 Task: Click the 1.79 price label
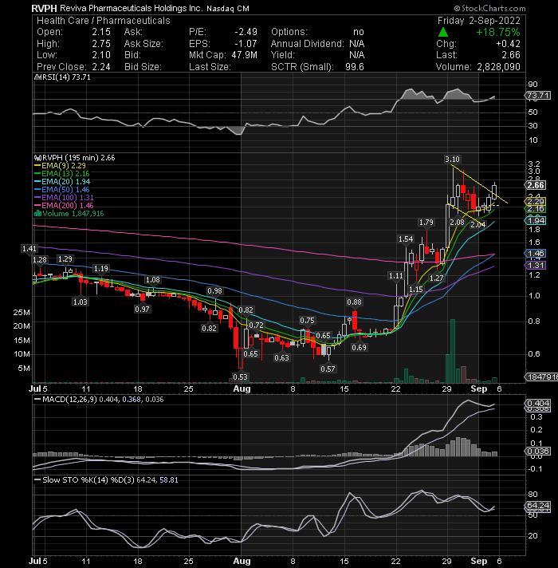pos(426,222)
